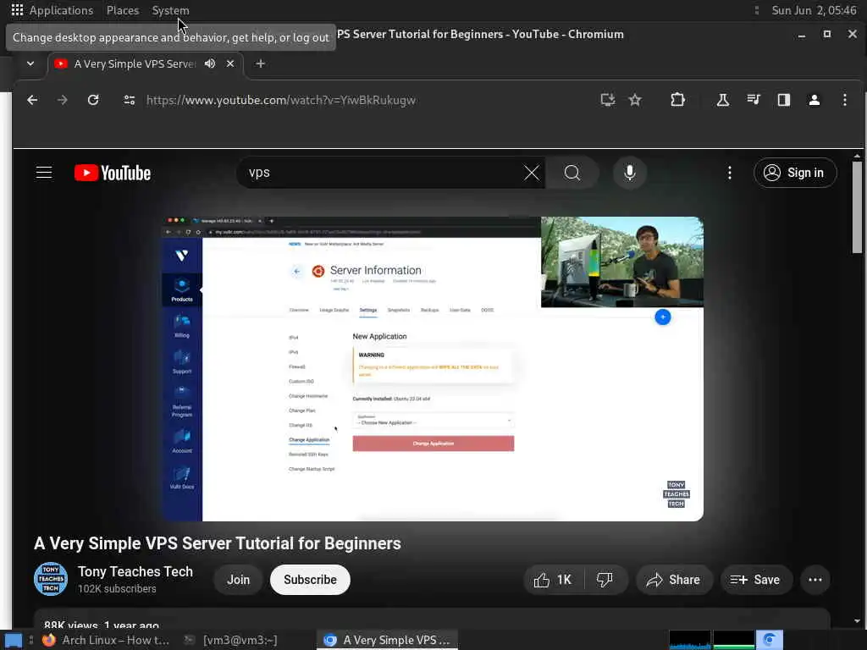The image size is (867, 650).
Task: Mute the tab audio speaker icon
Action: pyautogui.click(x=210, y=63)
